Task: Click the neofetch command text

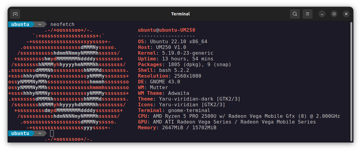Action: (x=62, y=24)
